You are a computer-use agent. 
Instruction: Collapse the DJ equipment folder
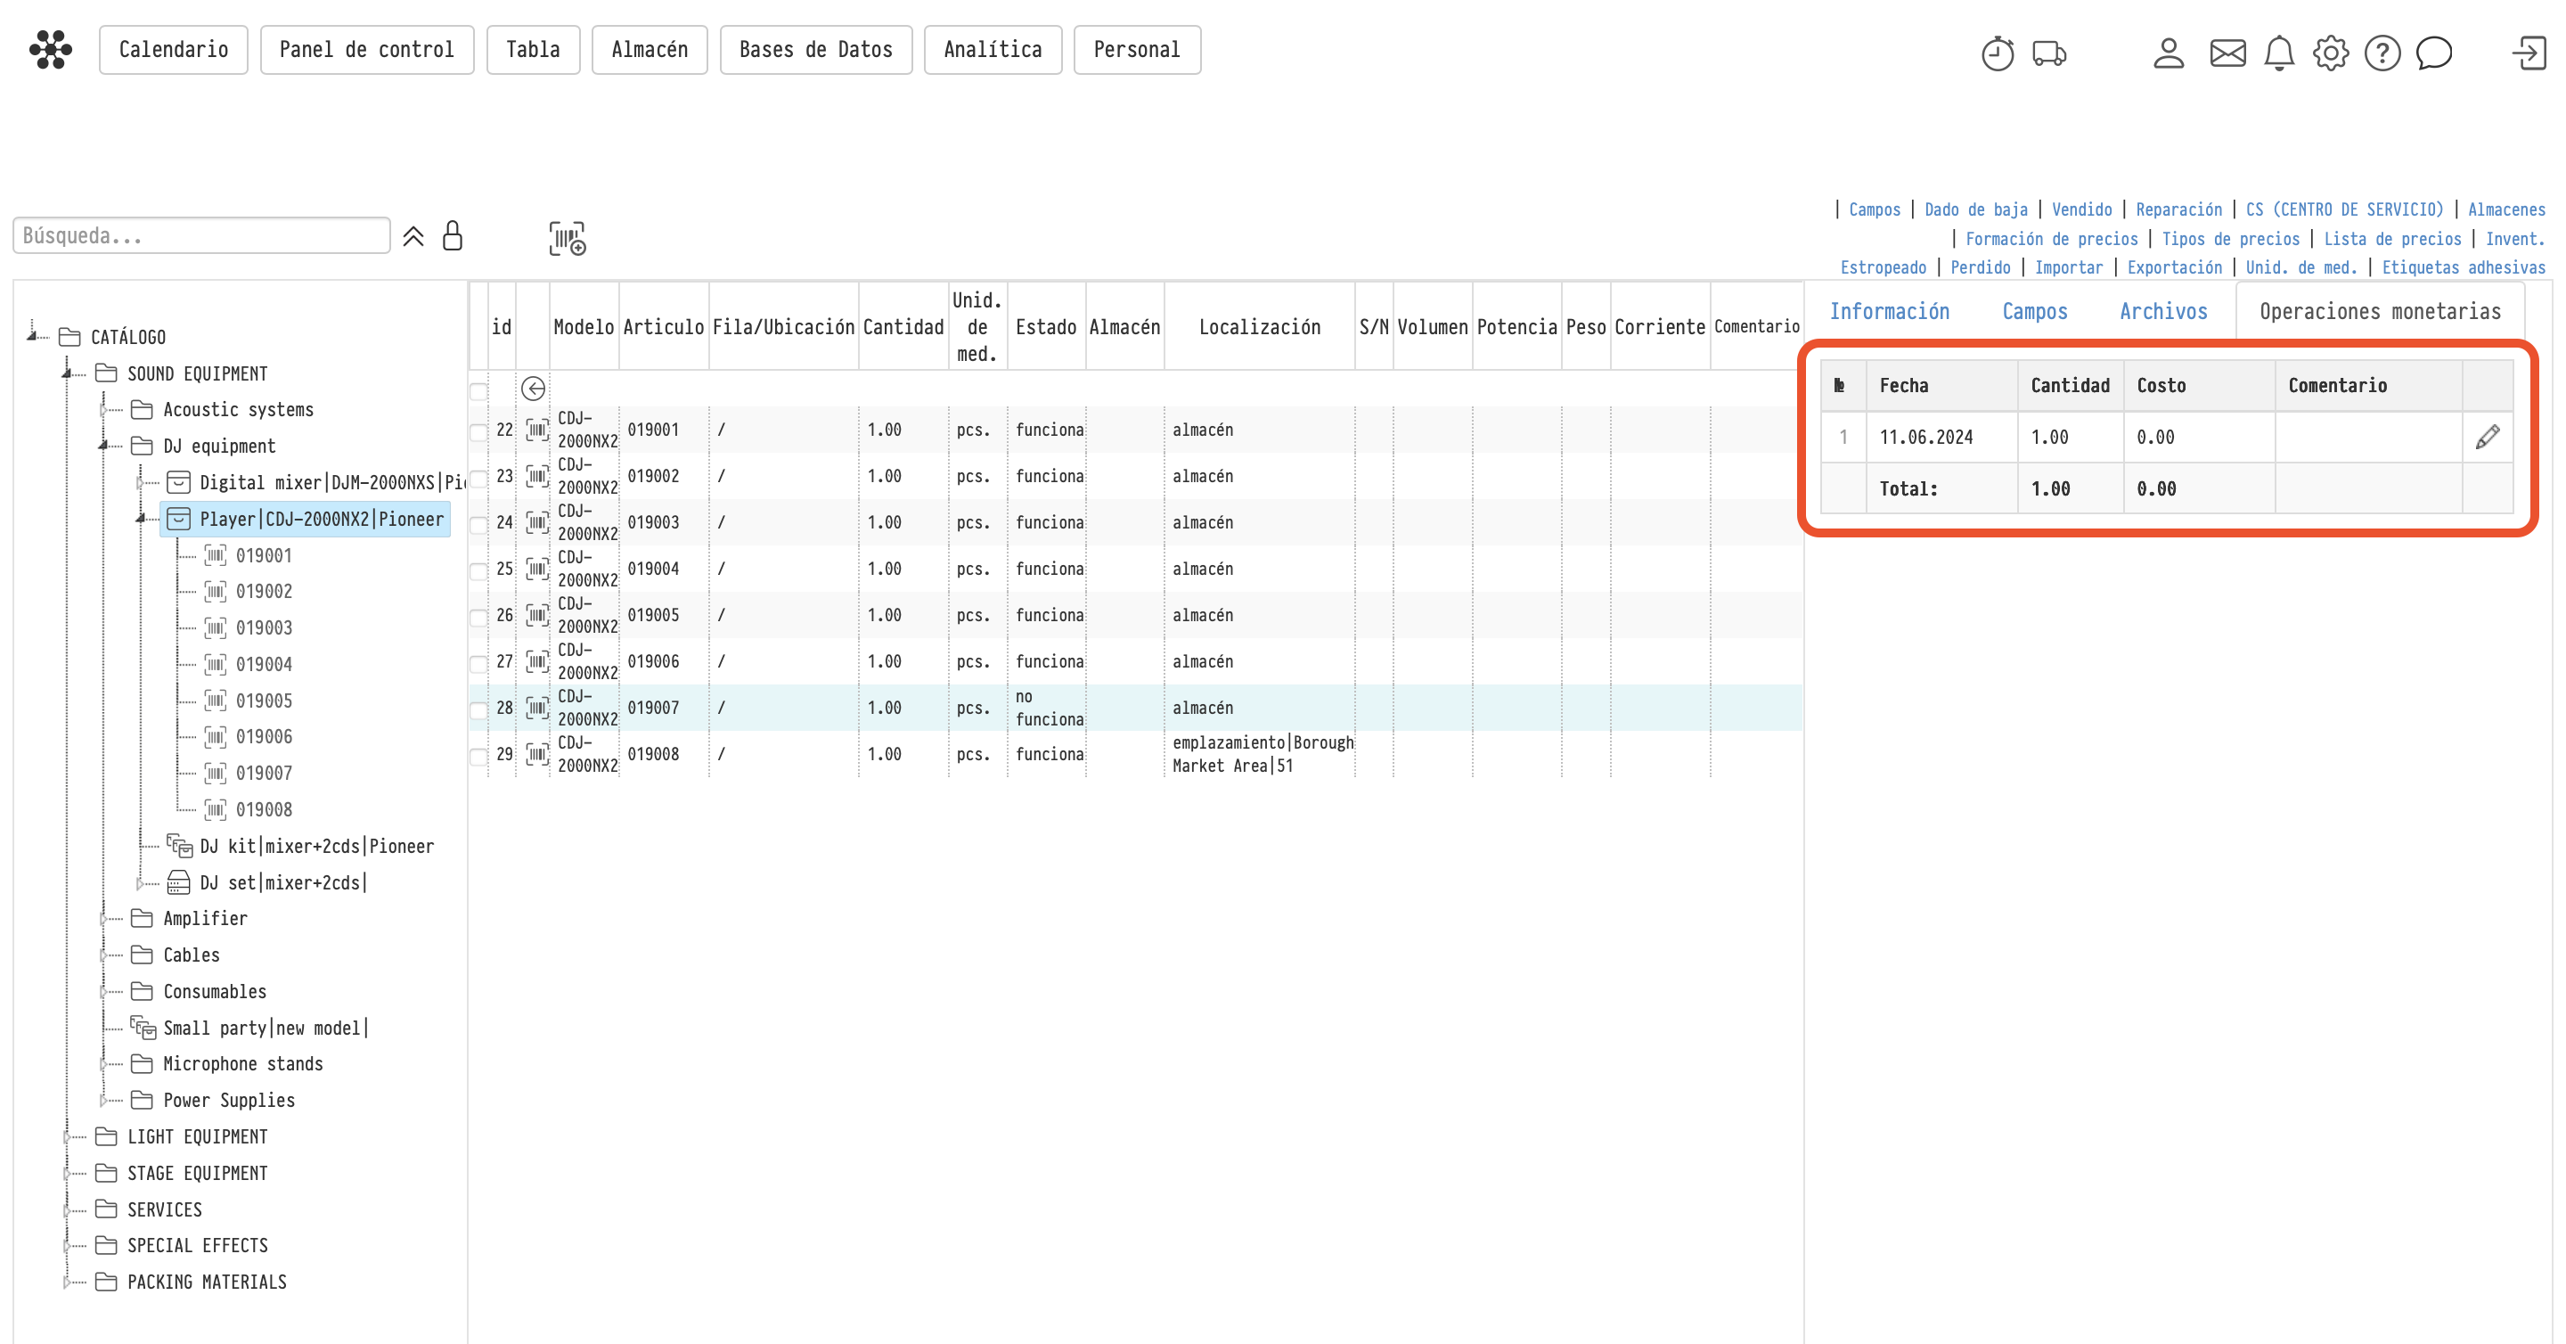[103, 446]
